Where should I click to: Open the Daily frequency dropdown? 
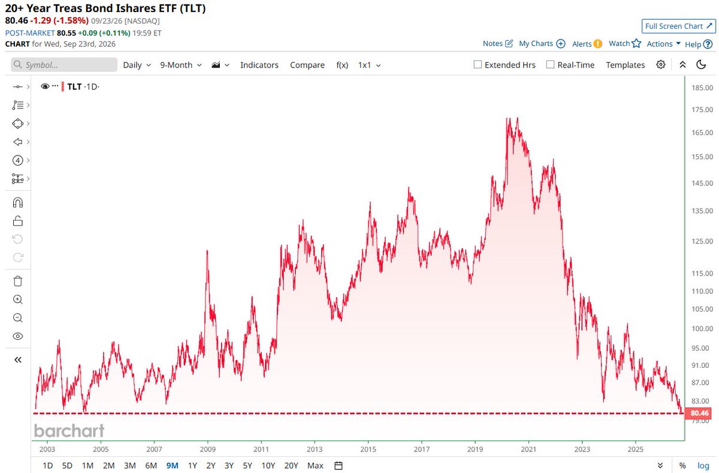[x=137, y=65]
